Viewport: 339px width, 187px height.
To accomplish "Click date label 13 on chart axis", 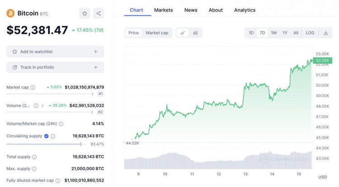I will tap(245, 174).
